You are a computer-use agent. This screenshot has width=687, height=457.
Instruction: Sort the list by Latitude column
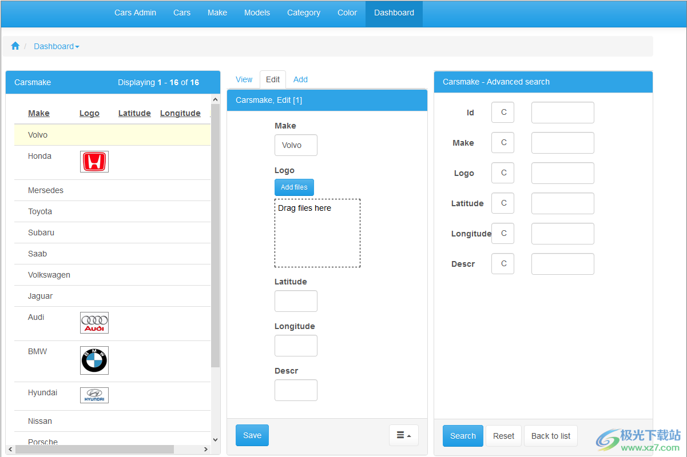(x=134, y=113)
